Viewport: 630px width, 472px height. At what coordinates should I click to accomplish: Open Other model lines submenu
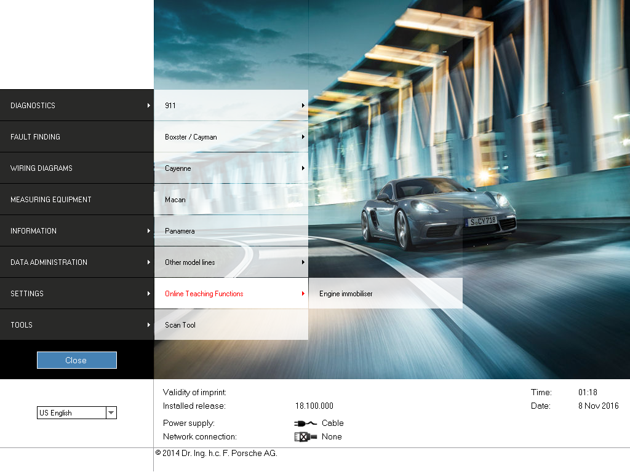[231, 262]
